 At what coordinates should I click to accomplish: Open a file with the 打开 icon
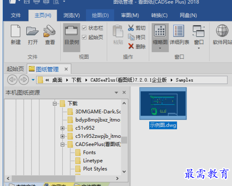tap(32, 31)
